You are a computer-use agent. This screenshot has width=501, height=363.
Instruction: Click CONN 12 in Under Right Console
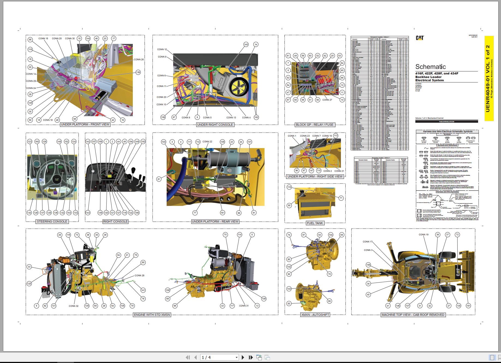(162, 49)
